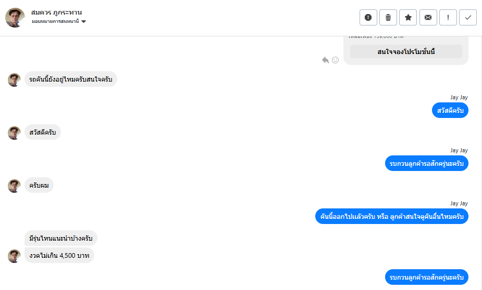Open the header profile picture
Image resolution: width=482 pixels, height=290 pixels.
[x=15, y=18]
